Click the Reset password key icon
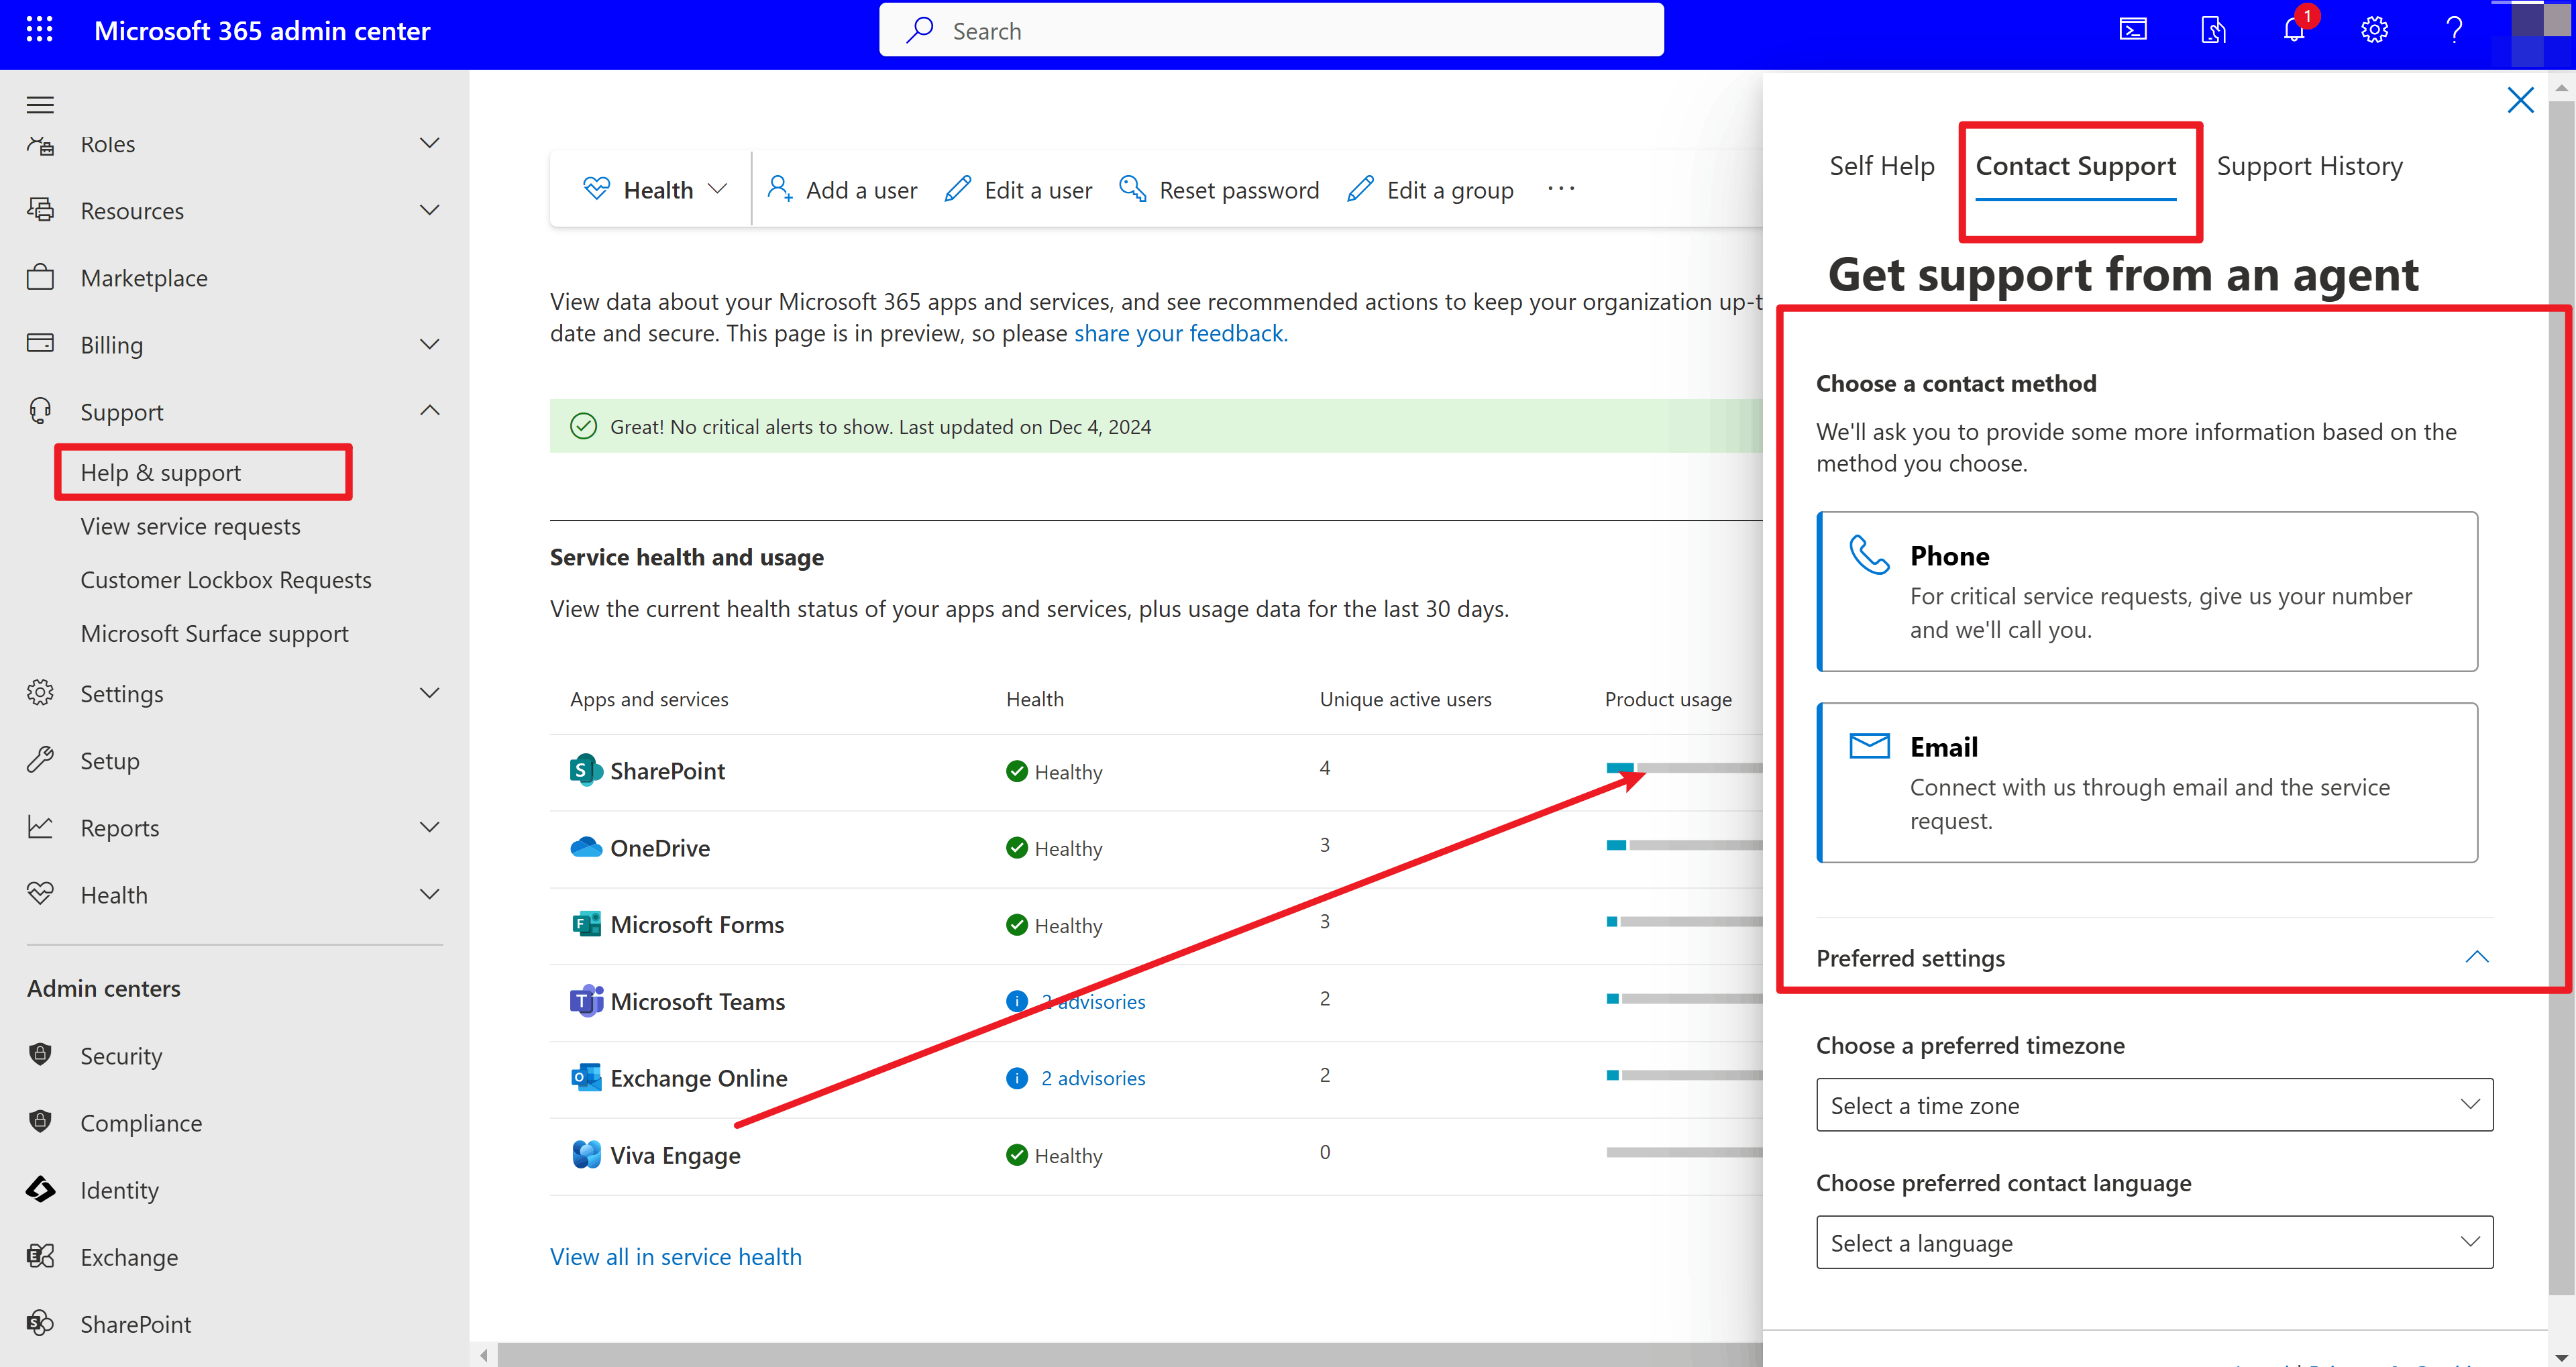The image size is (2576, 1367). 1132,189
